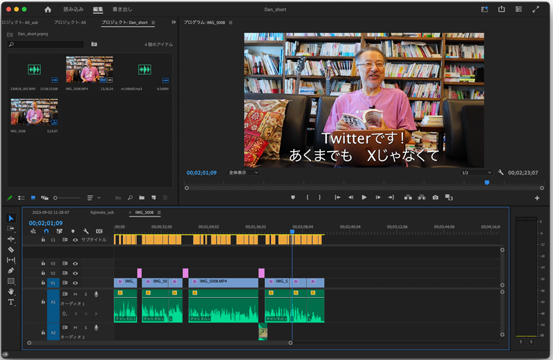Image resolution: width=553 pixels, height=360 pixels.
Task: Step forward one frame
Action: 377,197
